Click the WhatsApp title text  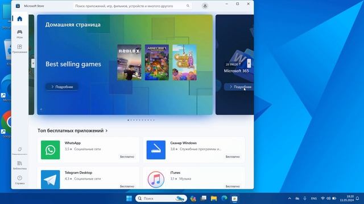(x=73, y=143)
